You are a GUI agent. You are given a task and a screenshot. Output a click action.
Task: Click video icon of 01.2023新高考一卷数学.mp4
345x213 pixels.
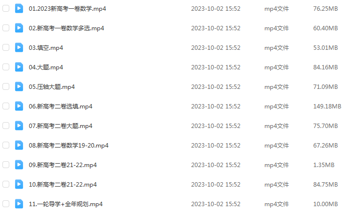tap(19, 9)
